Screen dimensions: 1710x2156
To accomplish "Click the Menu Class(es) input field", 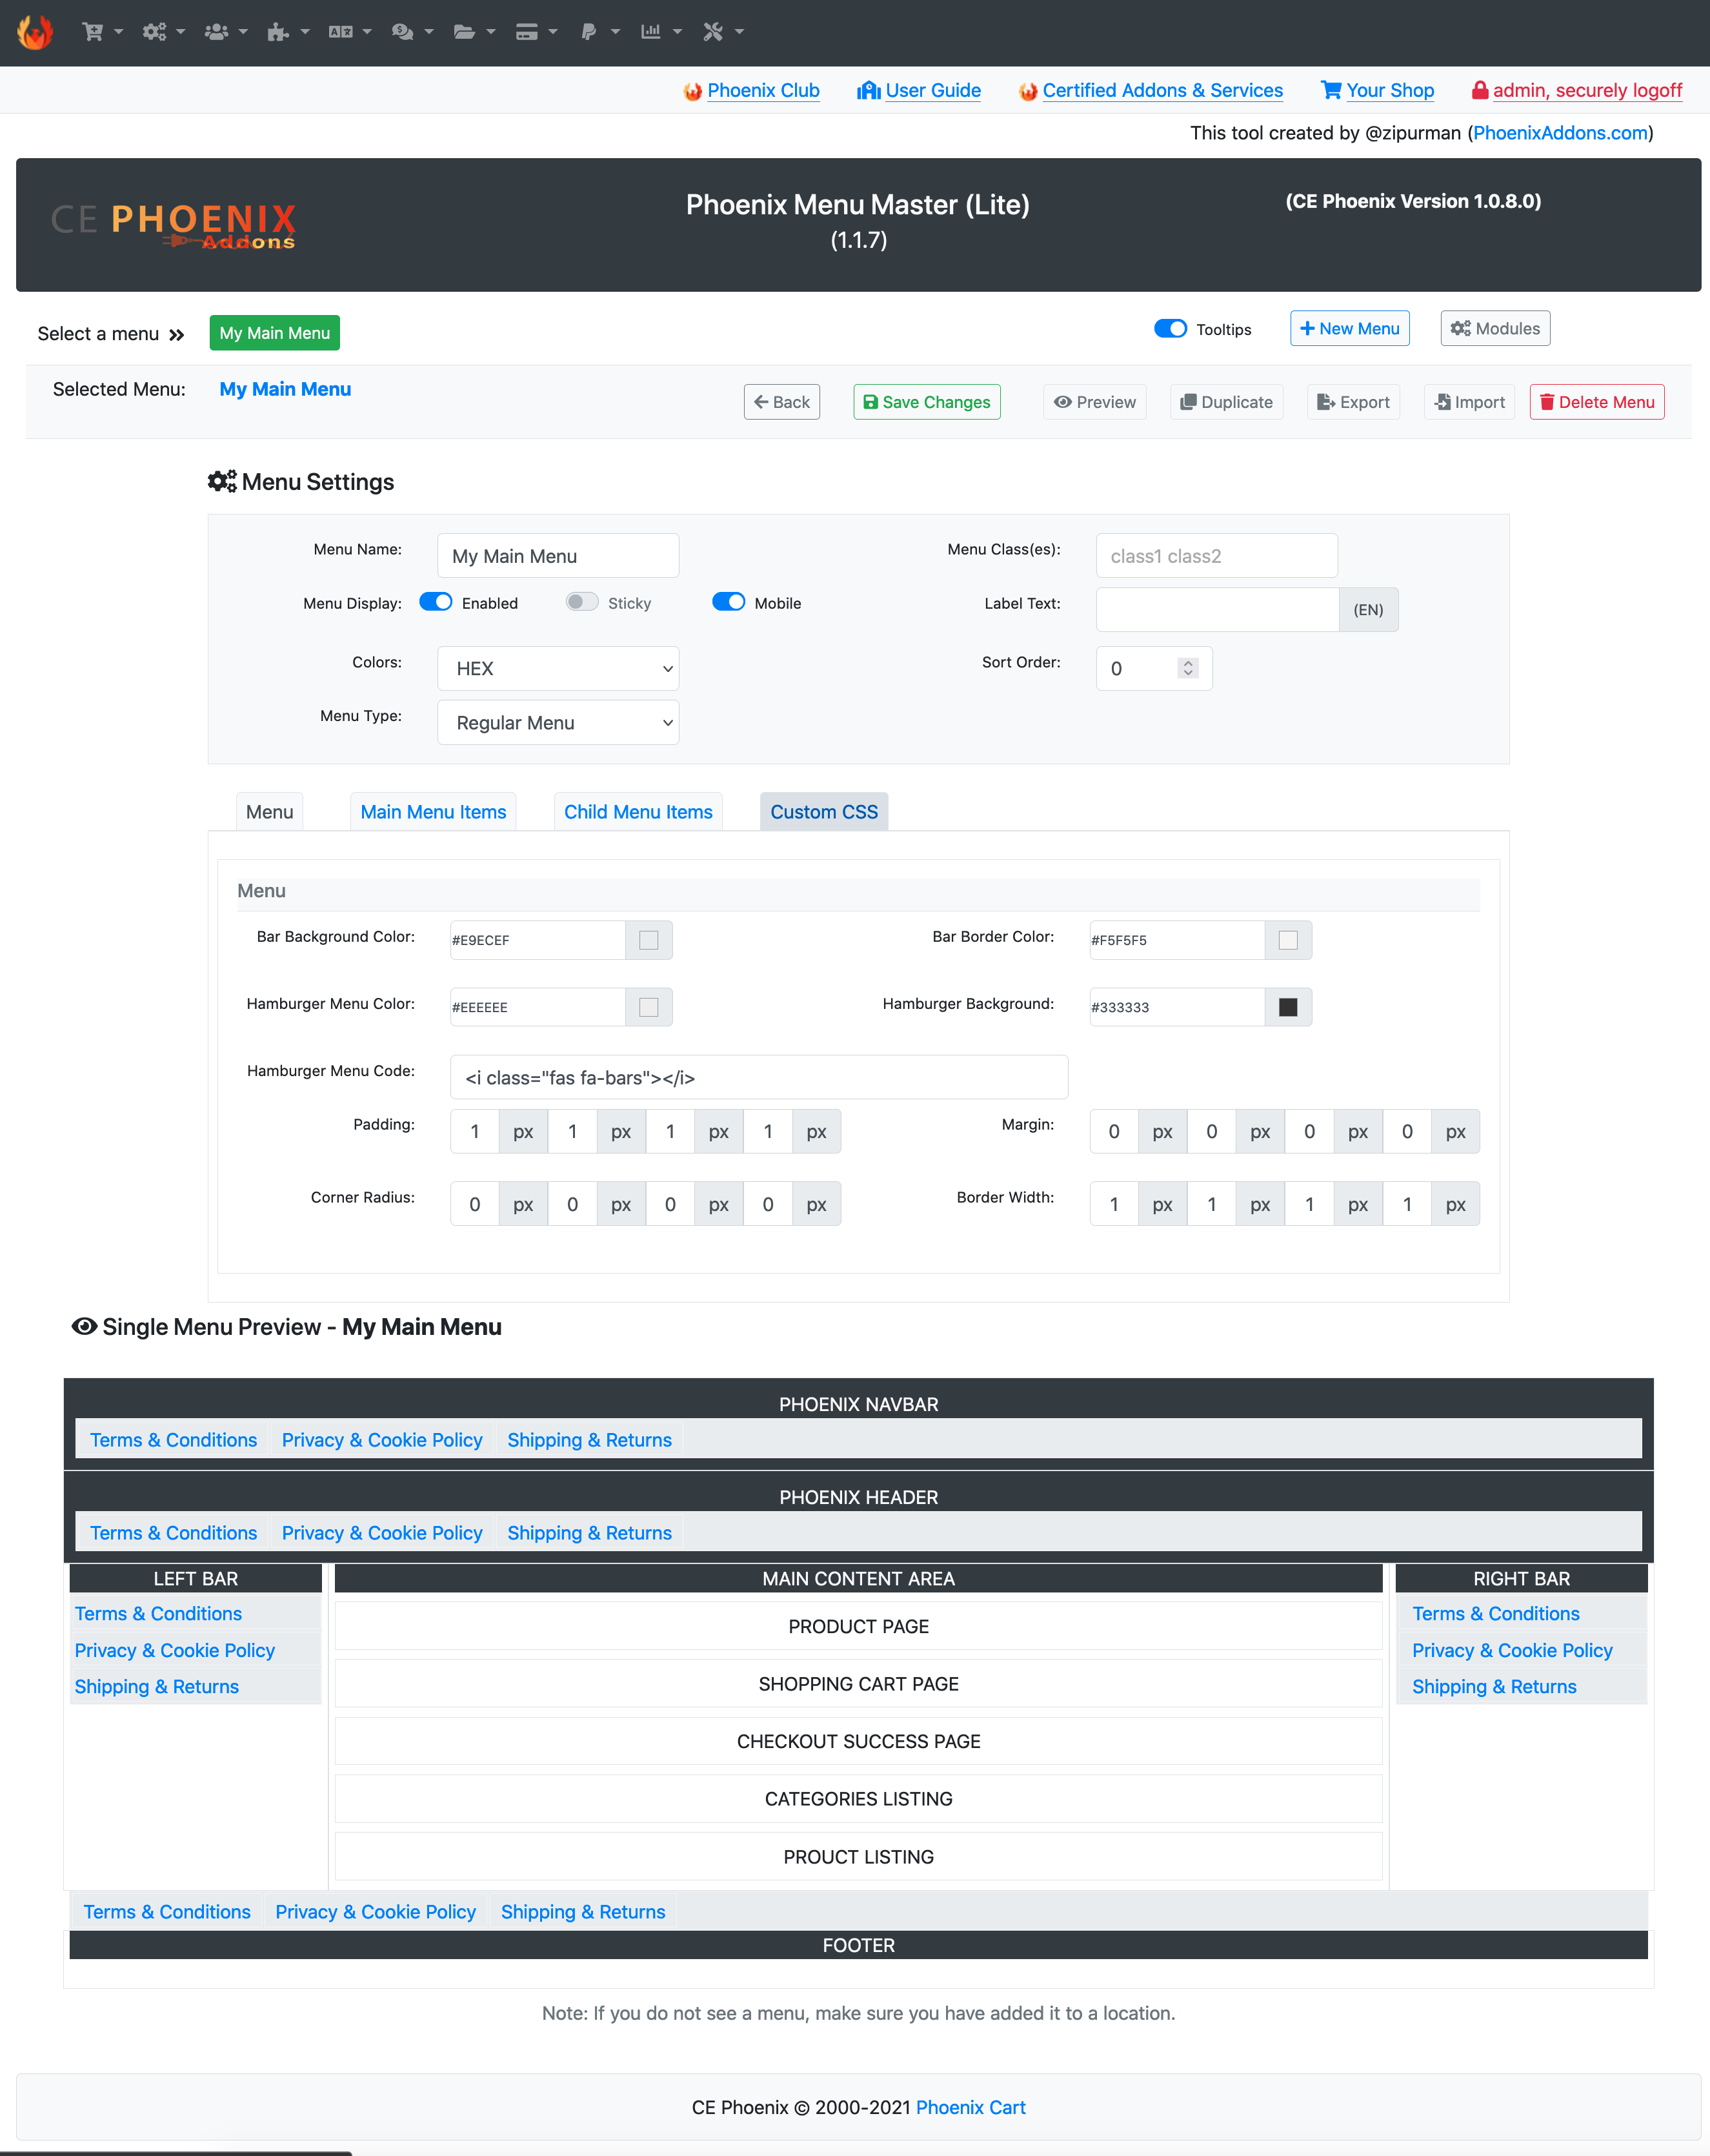I will coord(1216,556).
